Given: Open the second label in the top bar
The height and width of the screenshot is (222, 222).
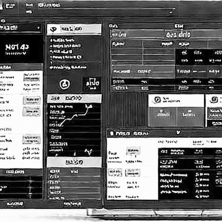Looking at the screenshot, I should click(49, 6).
